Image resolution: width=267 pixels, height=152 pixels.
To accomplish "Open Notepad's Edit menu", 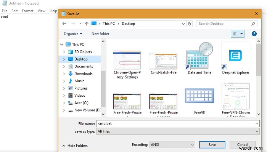I will tap(14, 11).
